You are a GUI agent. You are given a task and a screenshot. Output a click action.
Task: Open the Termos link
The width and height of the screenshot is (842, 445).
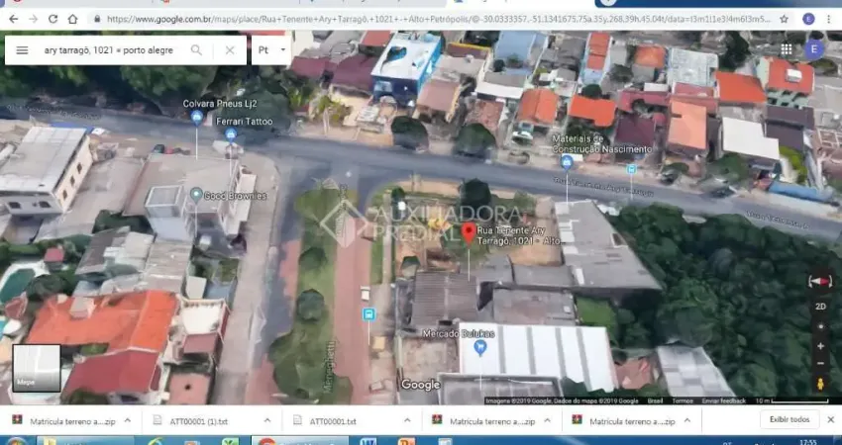(x=683, y=400)
